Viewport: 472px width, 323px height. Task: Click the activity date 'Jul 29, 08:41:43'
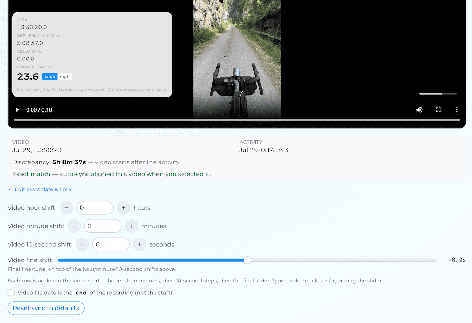pyautogui.click(x=264, y=150)
